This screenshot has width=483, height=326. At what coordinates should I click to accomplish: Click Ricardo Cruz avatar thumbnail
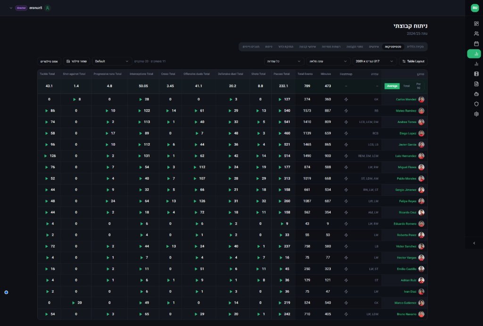421,212
